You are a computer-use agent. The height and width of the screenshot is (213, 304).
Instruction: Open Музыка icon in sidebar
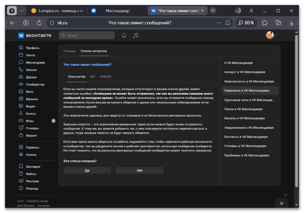click(21, 99)
